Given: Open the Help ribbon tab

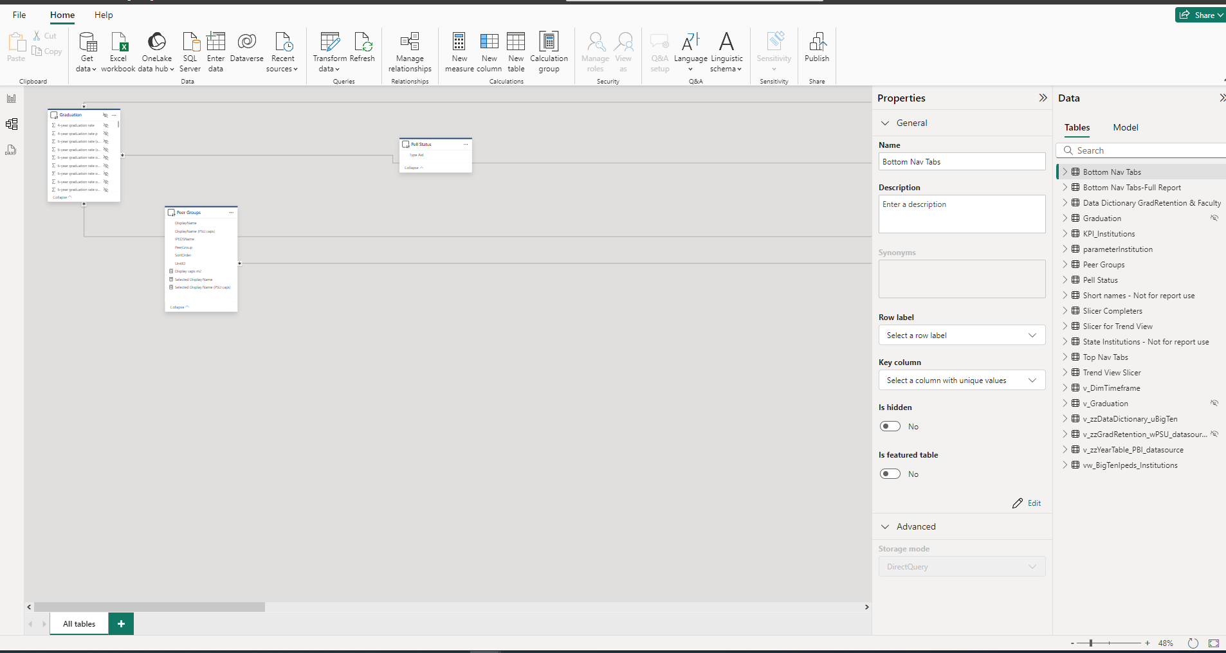Looking at the screenshot, I should [104, 15].
